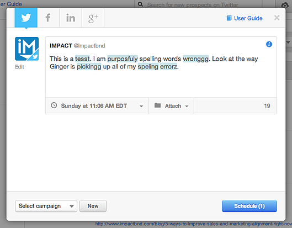Click the Schedule (1) button

(249, 206)
